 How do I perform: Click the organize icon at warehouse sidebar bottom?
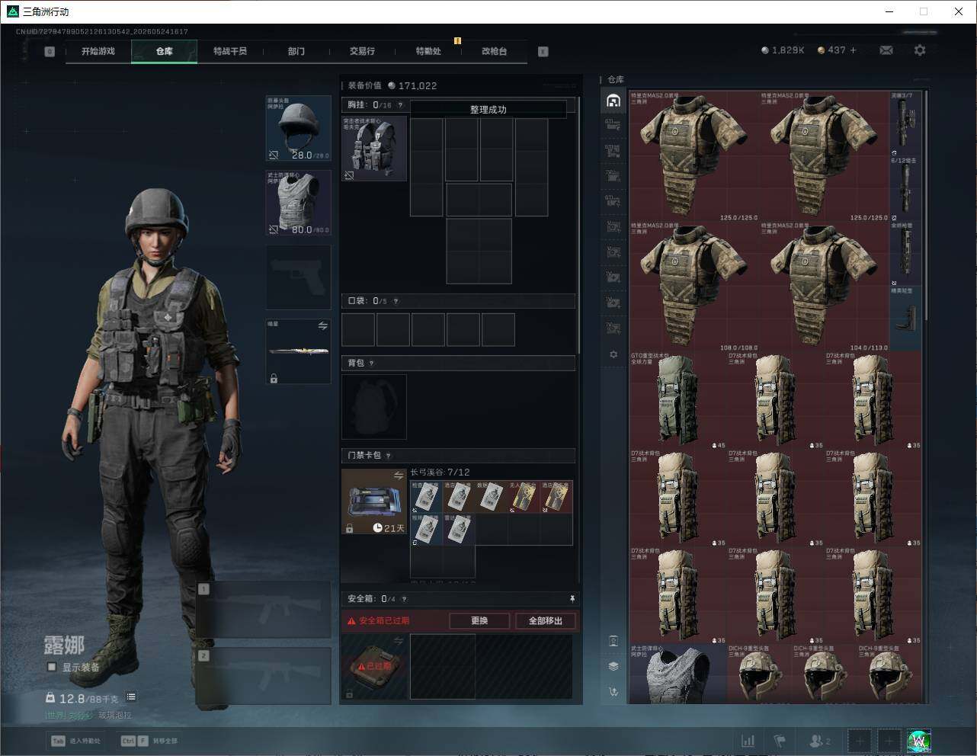(x=613, y=692)
